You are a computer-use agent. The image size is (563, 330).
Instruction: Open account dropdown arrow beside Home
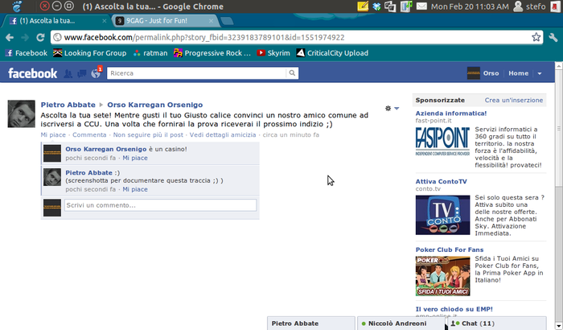(540, 73)
